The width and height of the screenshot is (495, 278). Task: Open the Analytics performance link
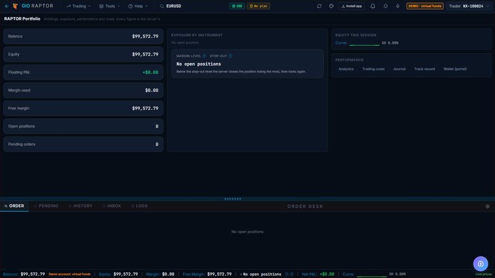(x=346, y=69)
